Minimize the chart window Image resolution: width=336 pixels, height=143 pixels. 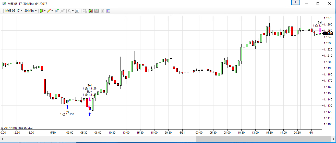point(307,4)
